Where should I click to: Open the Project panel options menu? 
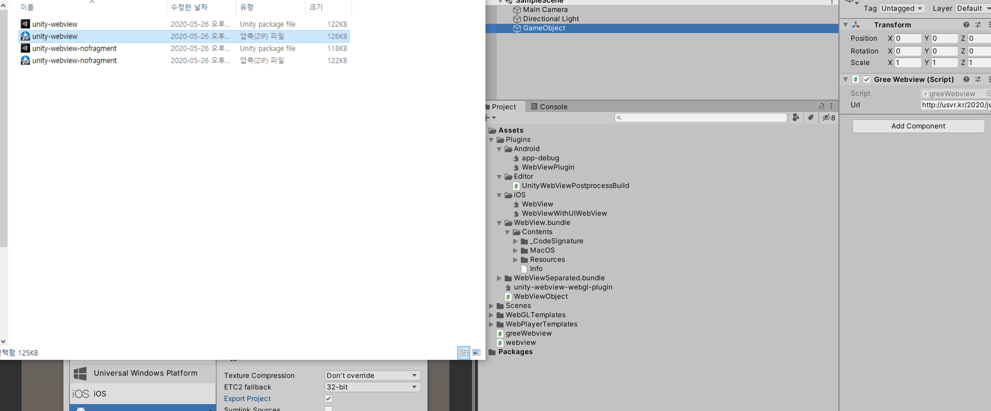(831, 106)
